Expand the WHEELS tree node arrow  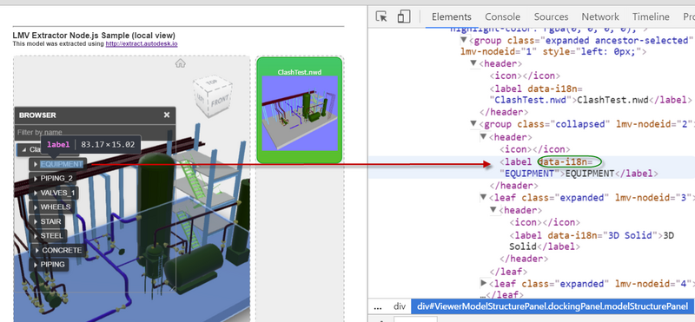(x=36, y=207)
